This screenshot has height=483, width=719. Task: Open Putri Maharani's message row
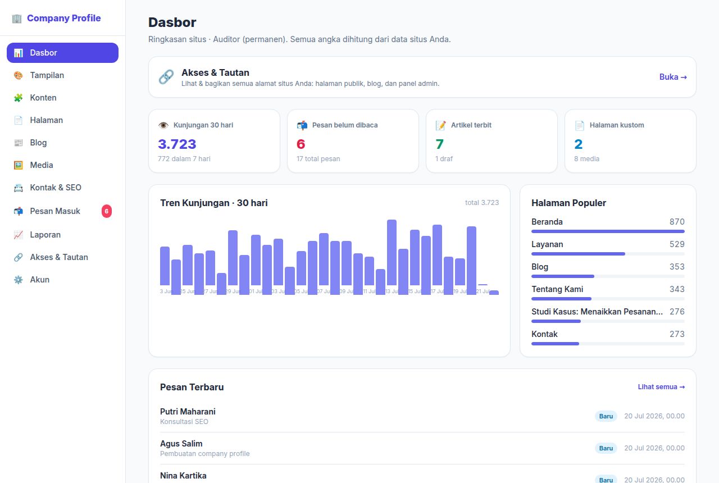(x=422, y=416)
